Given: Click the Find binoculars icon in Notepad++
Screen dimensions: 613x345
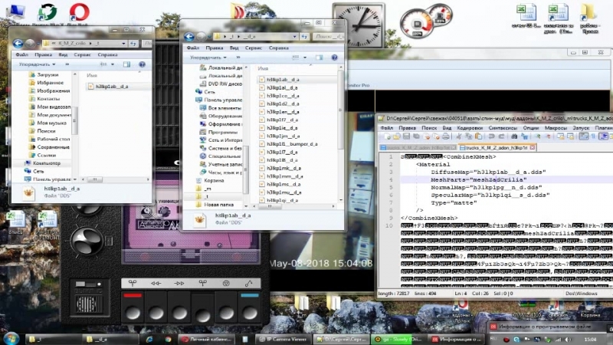Looking at the screenshot, I should [x=514, y=136].
